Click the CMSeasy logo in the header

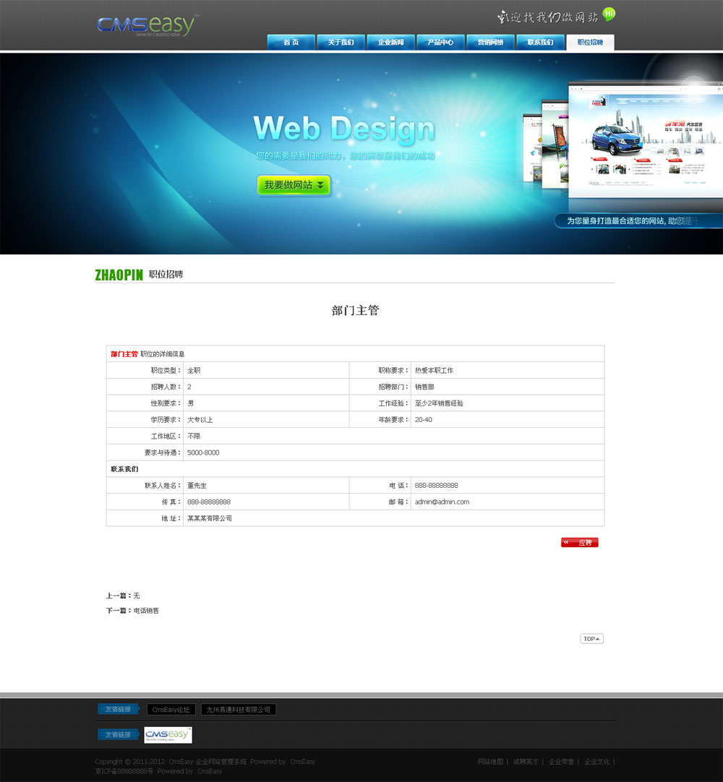147,25
